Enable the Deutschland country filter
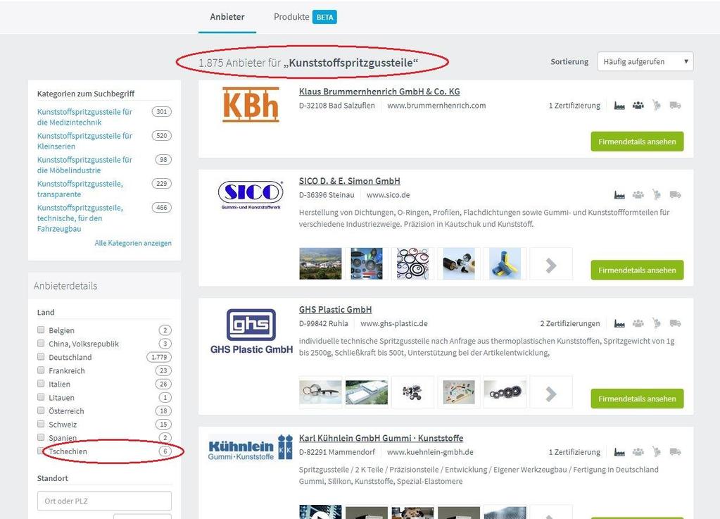The image size is (720, 519). coord(41,356)
